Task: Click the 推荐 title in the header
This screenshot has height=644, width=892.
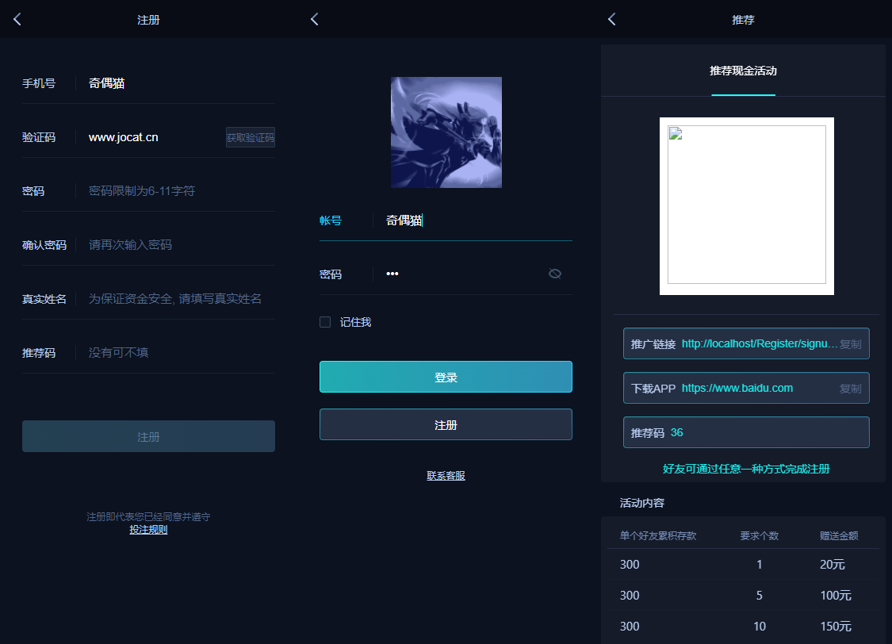Action: [x=743, y=20]
